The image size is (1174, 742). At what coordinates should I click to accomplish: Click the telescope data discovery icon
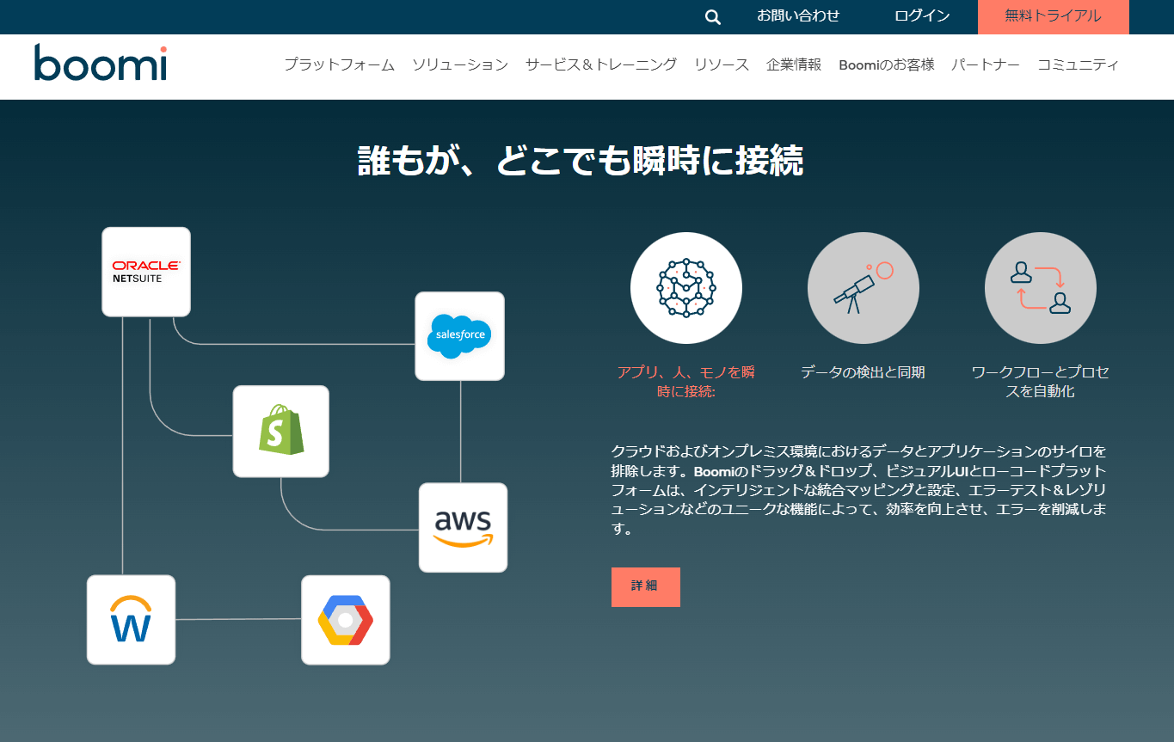[864, 288]
